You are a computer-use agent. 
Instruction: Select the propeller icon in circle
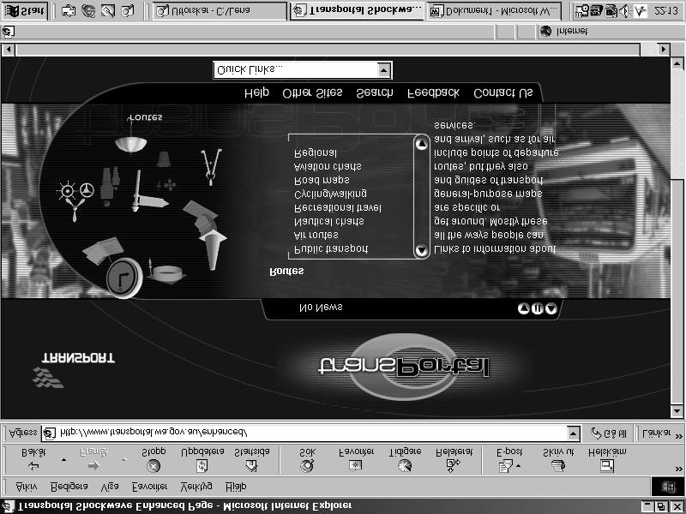75,210
